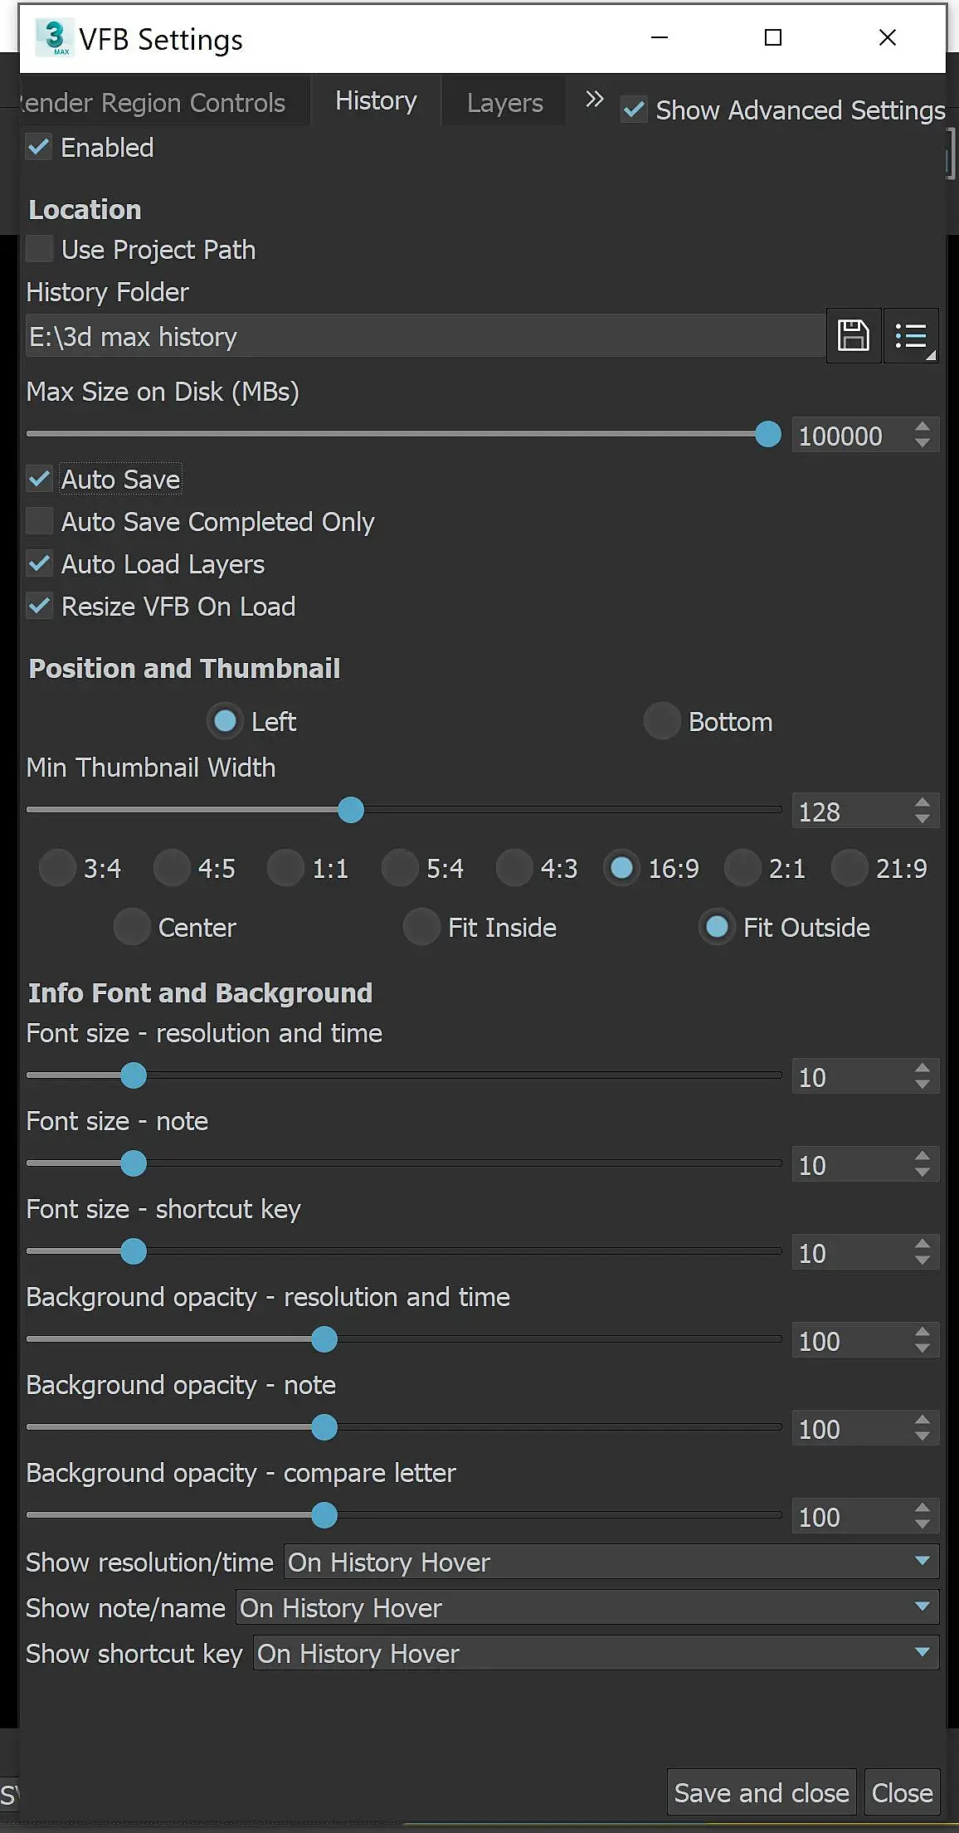Open the Show resolution/time dropdown

611,1562
